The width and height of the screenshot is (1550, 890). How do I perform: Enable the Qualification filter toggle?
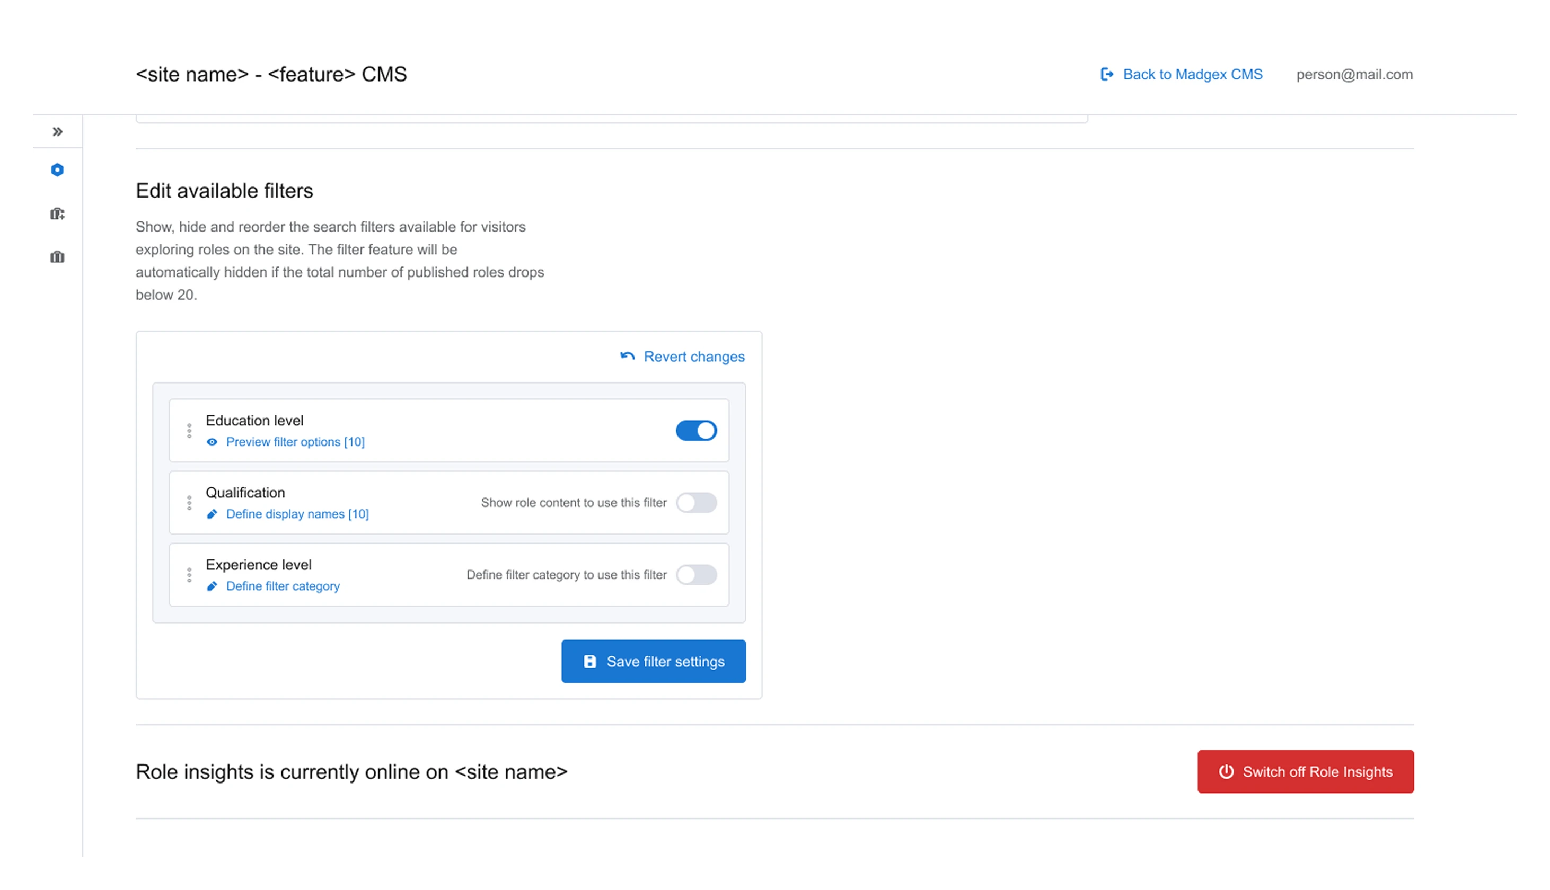coord(696,502)
